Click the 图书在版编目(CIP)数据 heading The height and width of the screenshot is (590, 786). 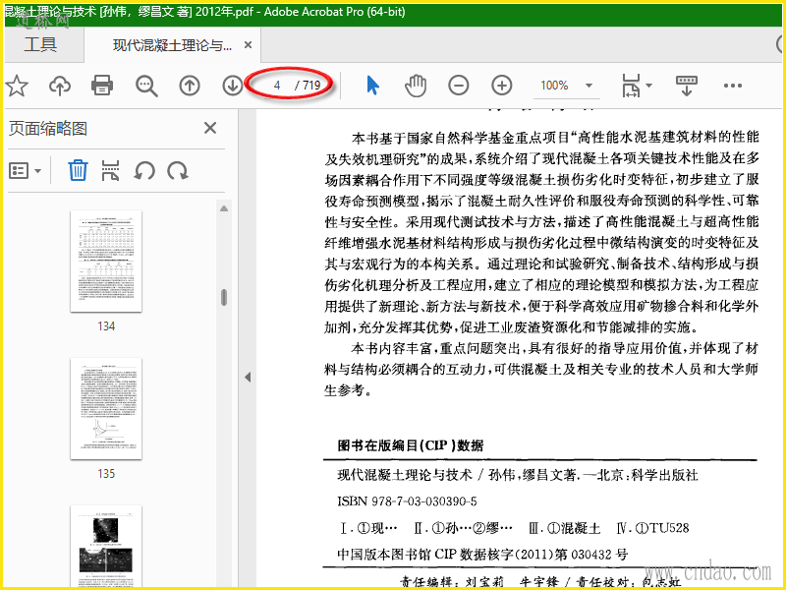pyautogui.click(x=410, y=445)
